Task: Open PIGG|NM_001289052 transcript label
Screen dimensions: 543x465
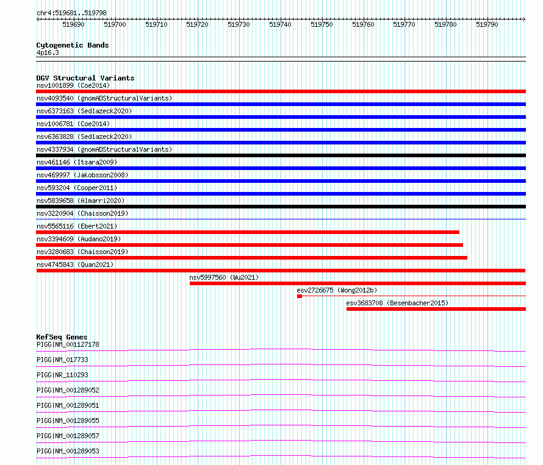Action: [68, 390]
